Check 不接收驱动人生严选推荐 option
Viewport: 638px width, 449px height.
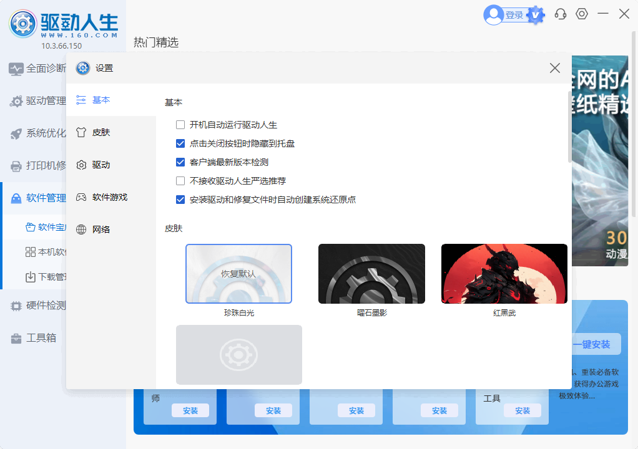coord(180,181)
